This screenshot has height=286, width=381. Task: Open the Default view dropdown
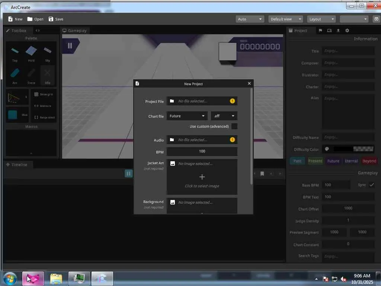click(x=286, y=19)
